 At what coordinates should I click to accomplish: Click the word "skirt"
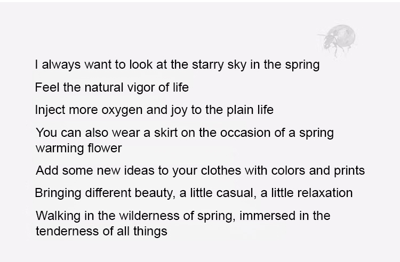tap(164, 132)
